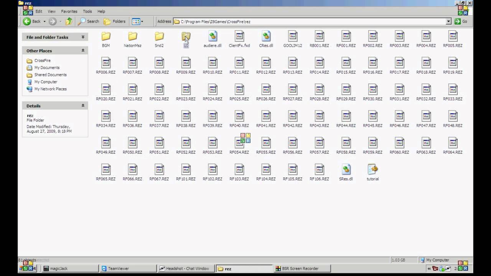The image size is (491, 276).
Task: Select the RF020.REZ file
Action: point(106,93)
